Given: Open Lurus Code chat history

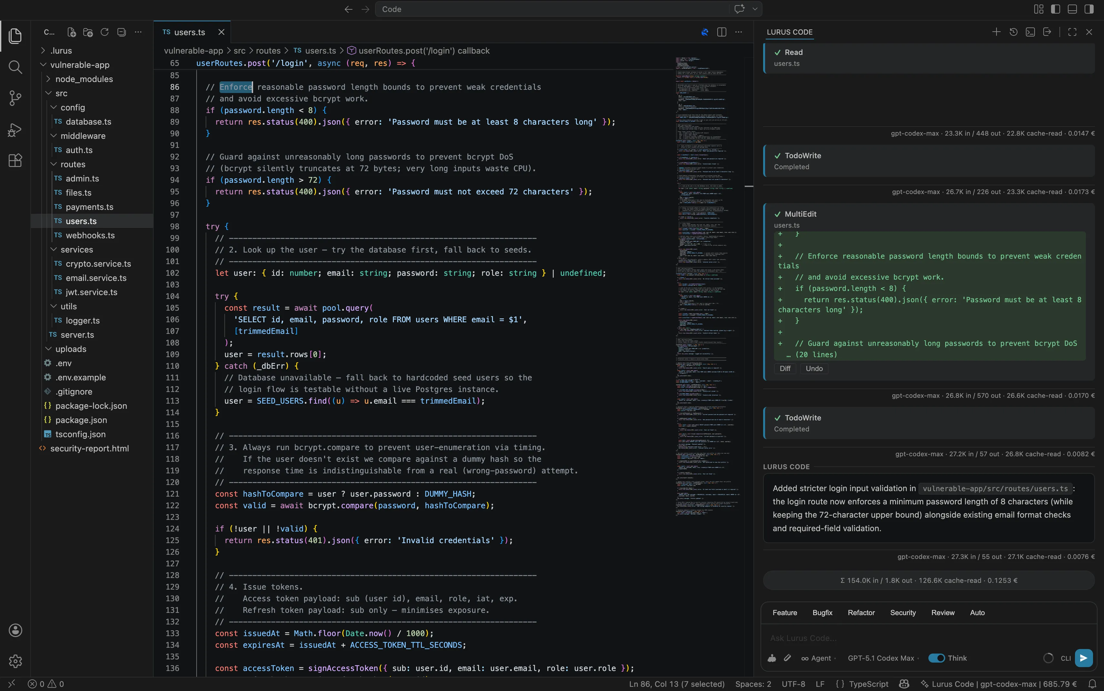Looking at the screenshot, I should 1014,32.
